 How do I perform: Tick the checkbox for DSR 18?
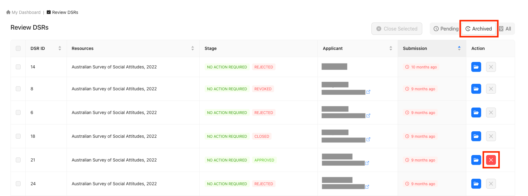click(x=18, y=136)
